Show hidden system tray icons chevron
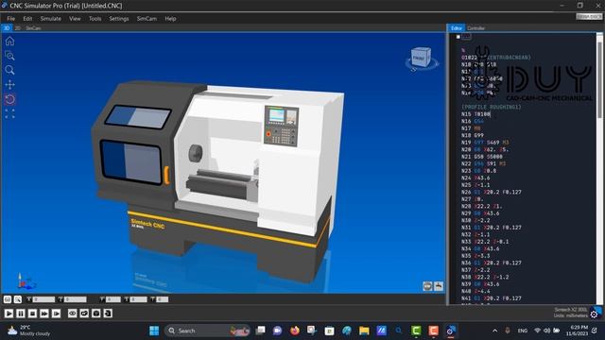Image resolution: width=605 pixels, height=340 pixels. pyautogui.click(x=494, y=331)
